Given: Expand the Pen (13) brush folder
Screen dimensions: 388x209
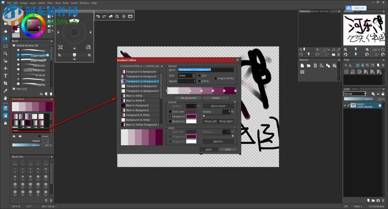Looking at the screenshot, I should click(14, 89).
